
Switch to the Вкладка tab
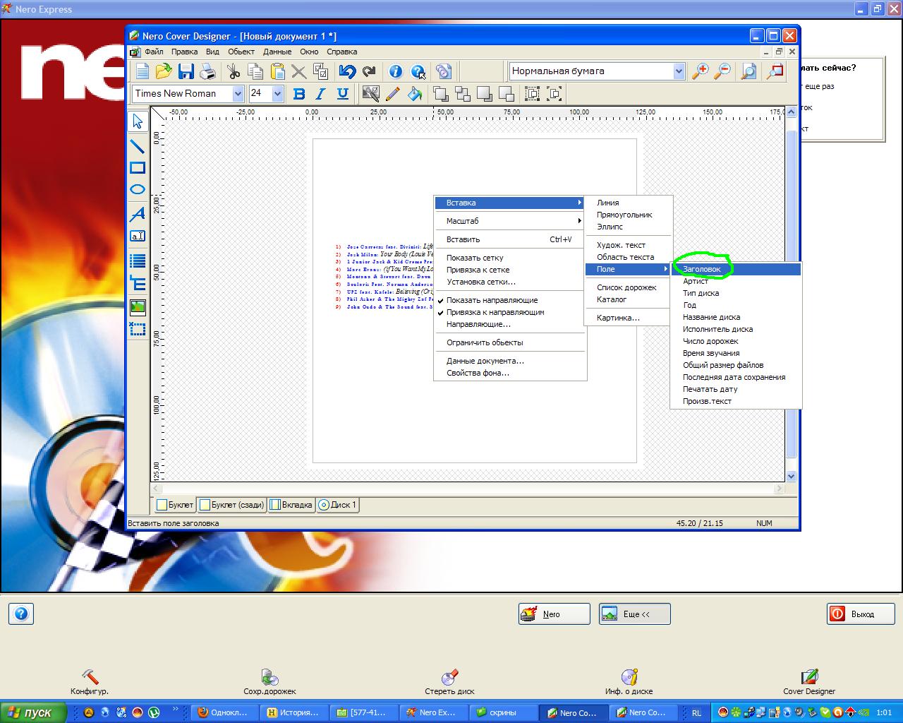pyautogui.click(x=291, y=505)
